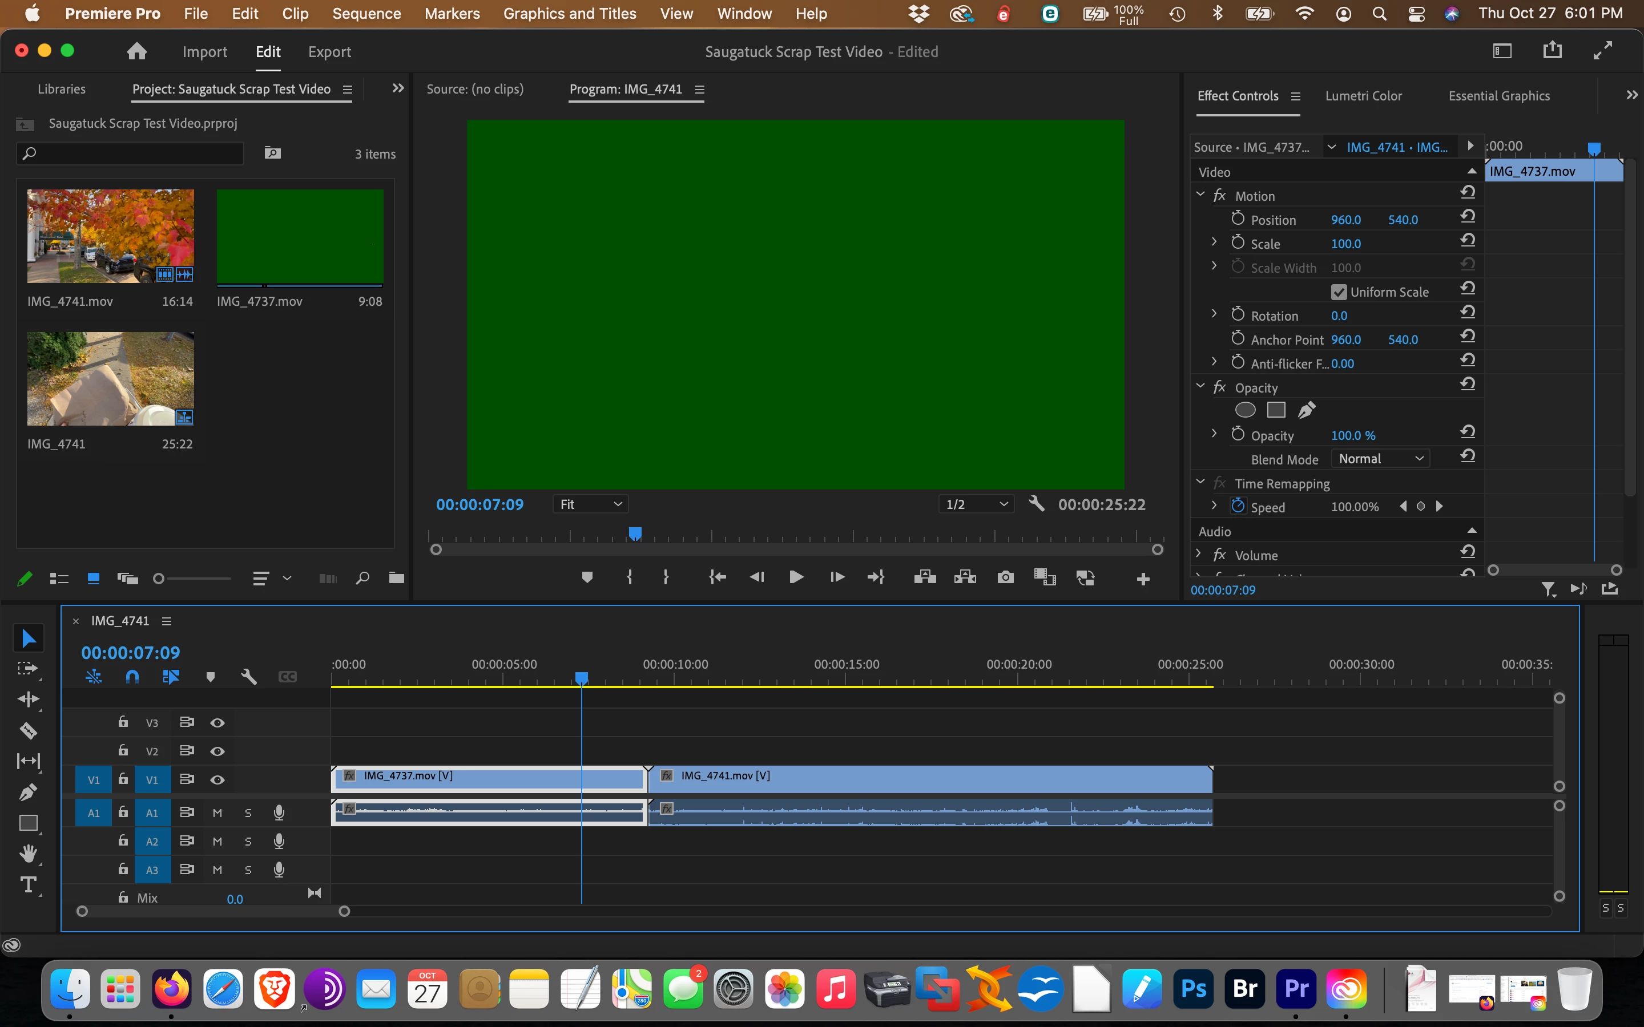
Task: Select the Razor tool in tools panel
Action: [28, 731]
